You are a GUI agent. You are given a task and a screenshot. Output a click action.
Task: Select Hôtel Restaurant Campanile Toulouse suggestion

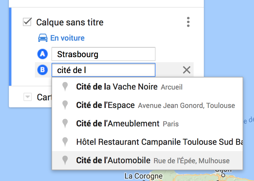click(x=147, y=142)
